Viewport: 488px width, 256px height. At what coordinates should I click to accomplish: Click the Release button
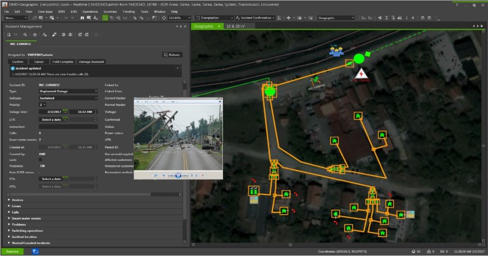172,55
